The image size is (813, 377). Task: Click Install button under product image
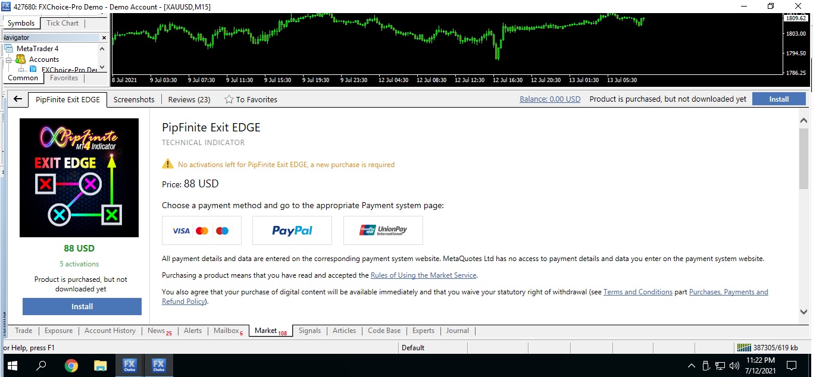coord(82,306)
